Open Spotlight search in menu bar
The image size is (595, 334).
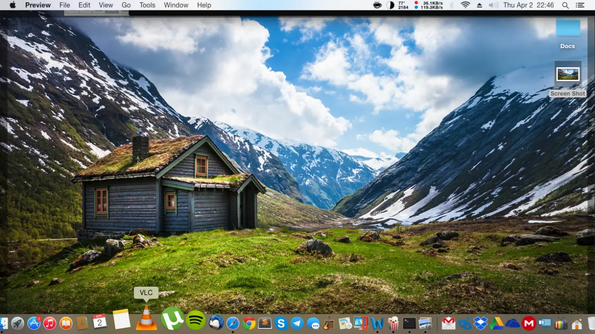click(566, 5)
